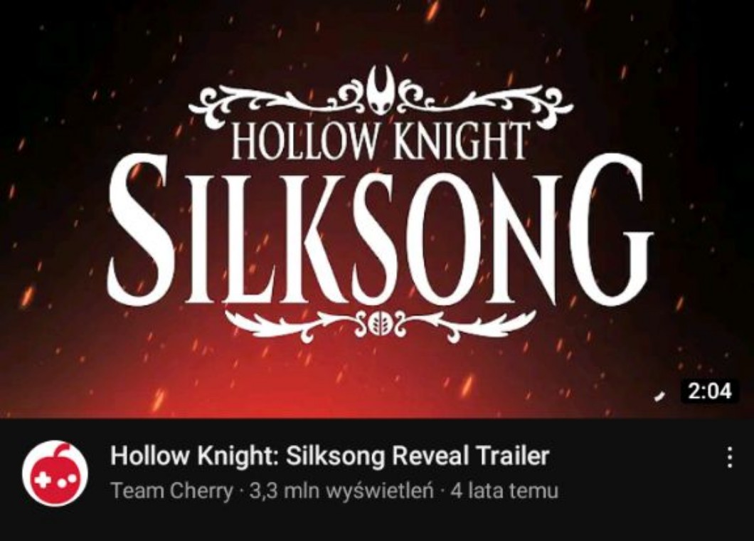The width and height of the screenshot is (754, 541).
Task: Click the Hornet mask emblem above the logo
Action: [x=381, y=90]
